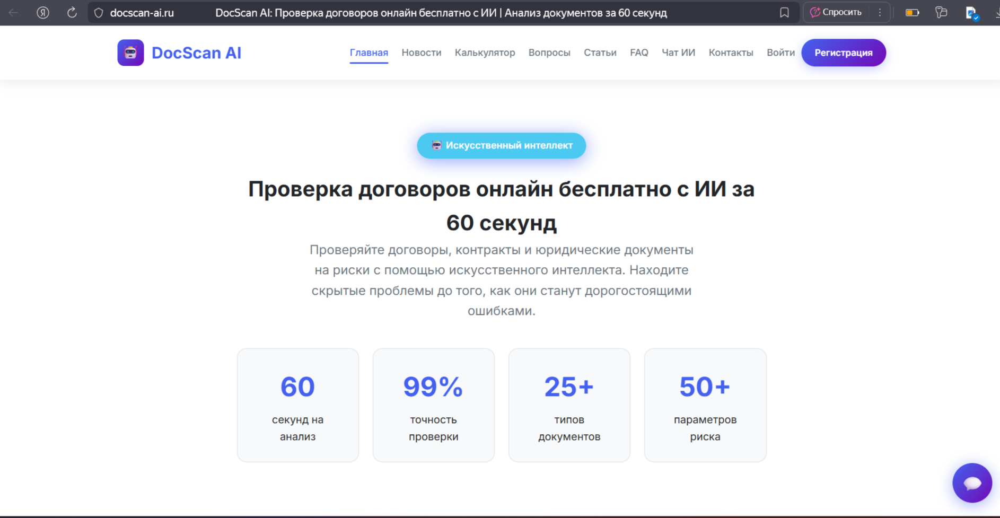
Task: Click the document extension icon with checkmark
Action: tap(971, 13)
